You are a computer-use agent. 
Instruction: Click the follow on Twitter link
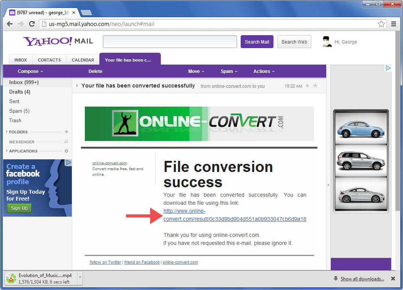tap(105, 262)
